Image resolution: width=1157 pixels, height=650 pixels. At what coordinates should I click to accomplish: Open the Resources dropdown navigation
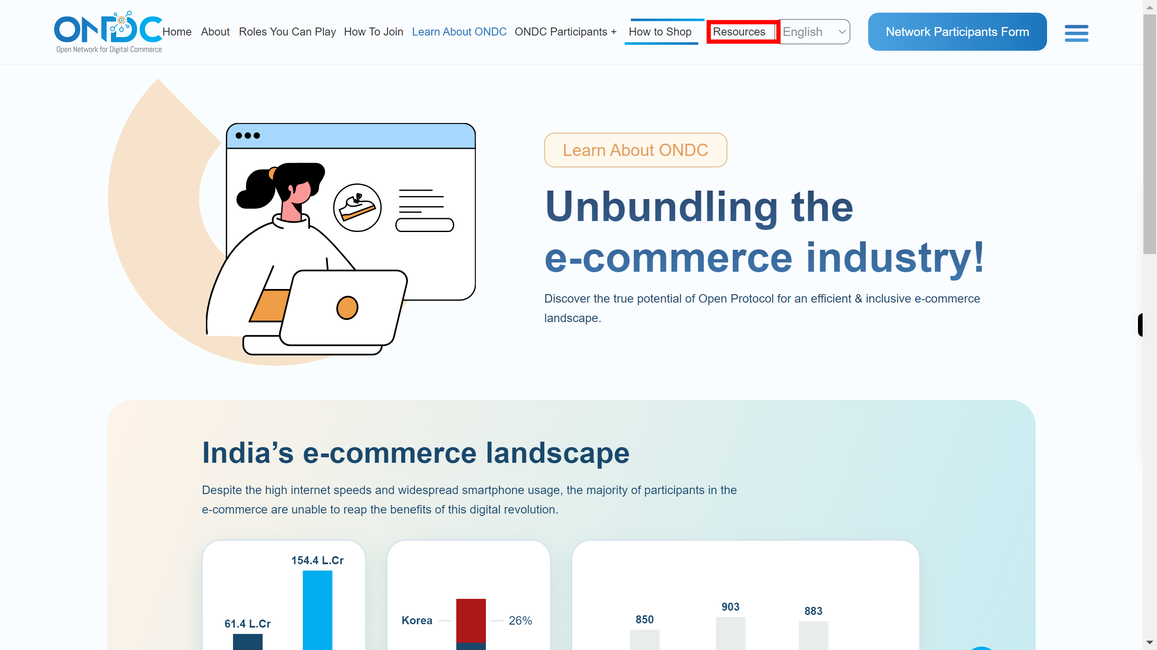click(738, 32)
